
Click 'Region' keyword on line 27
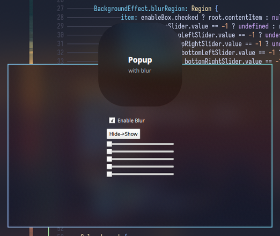[x=201, y=9]
